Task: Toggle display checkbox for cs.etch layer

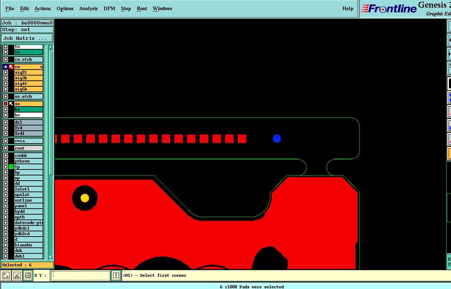Action: point(6,59)
